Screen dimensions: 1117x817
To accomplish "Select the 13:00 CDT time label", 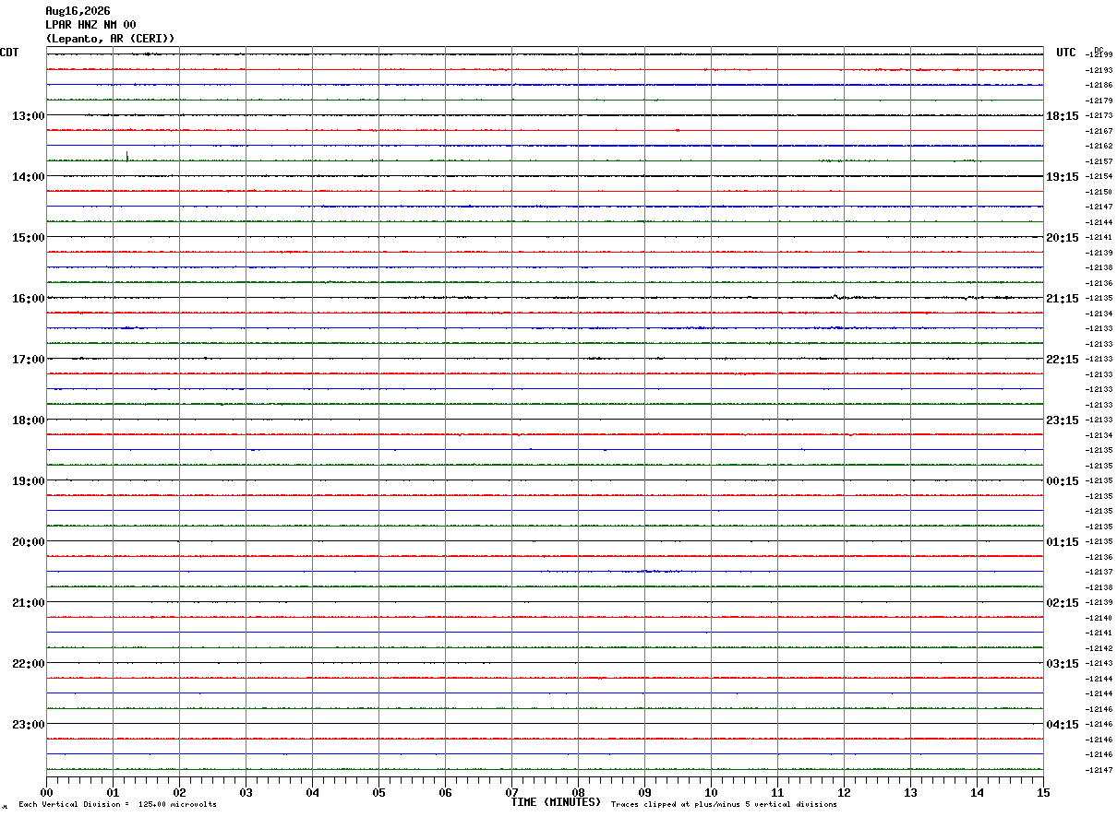I will [x=29, y=116].
